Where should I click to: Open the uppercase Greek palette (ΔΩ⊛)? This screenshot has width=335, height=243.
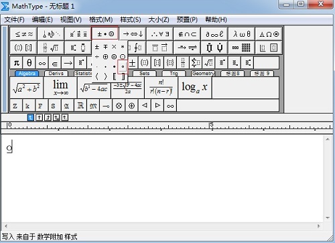coord(269,34)
